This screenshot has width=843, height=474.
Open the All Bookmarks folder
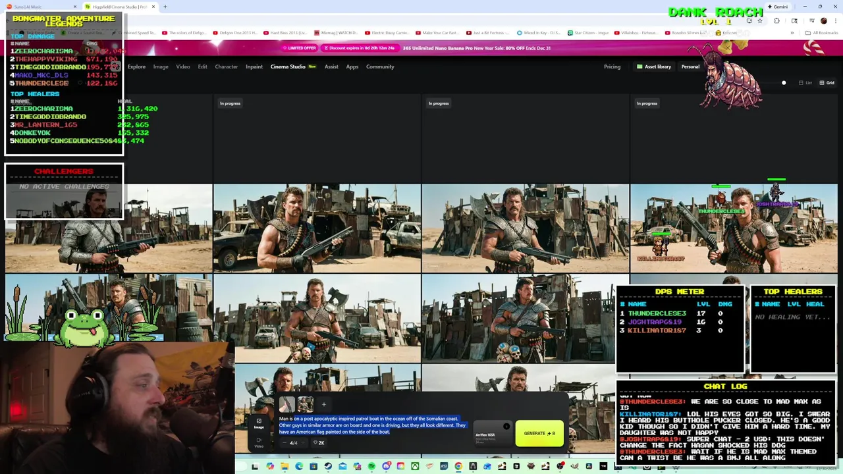[x=822, y=32]
